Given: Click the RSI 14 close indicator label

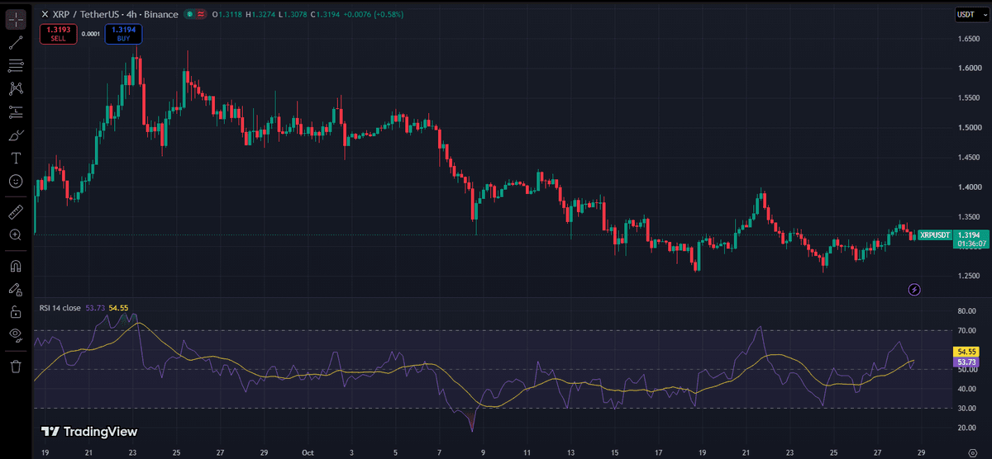Looking at the screenshot, I should pyautogui.click(x=60, y=308).
